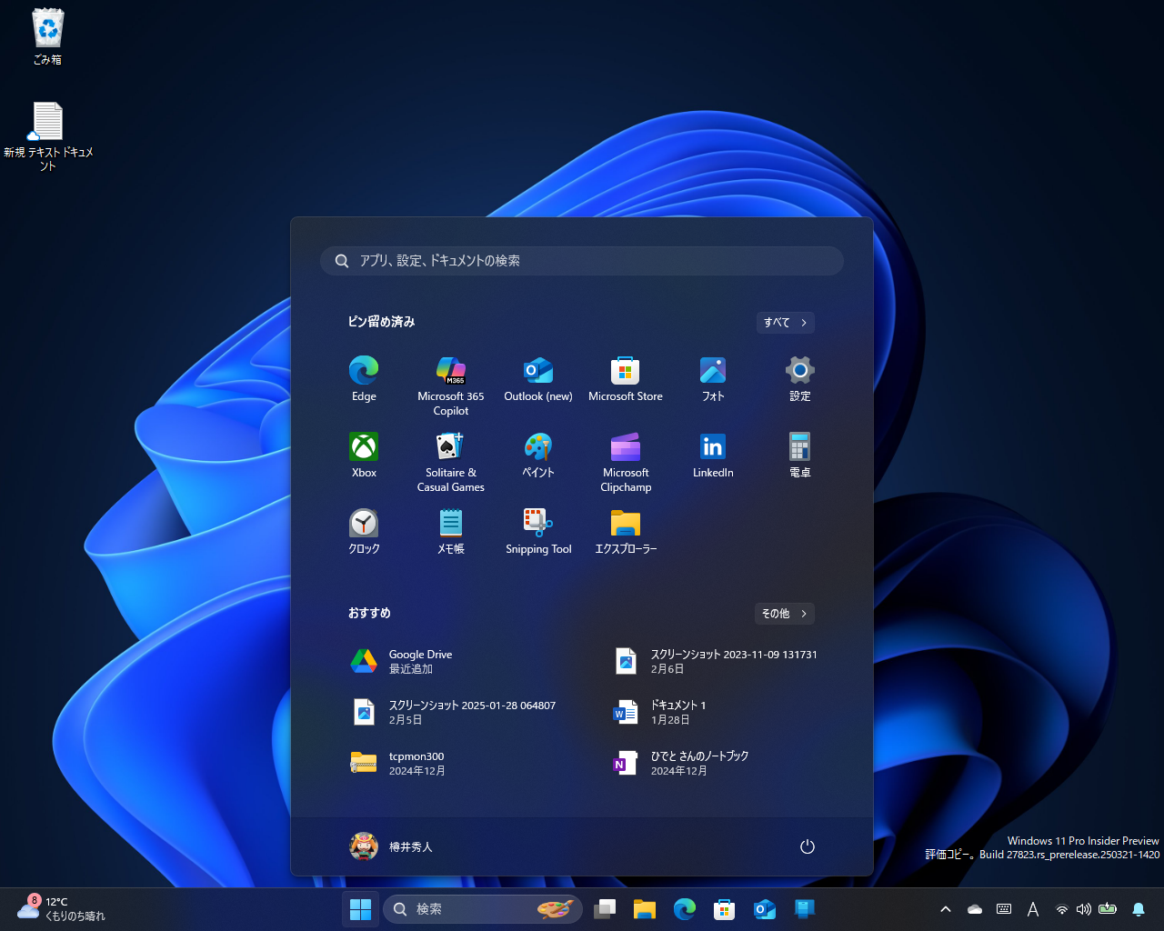
Task: Open Task View on the taskbar
Action: click(x=605, y=909)
